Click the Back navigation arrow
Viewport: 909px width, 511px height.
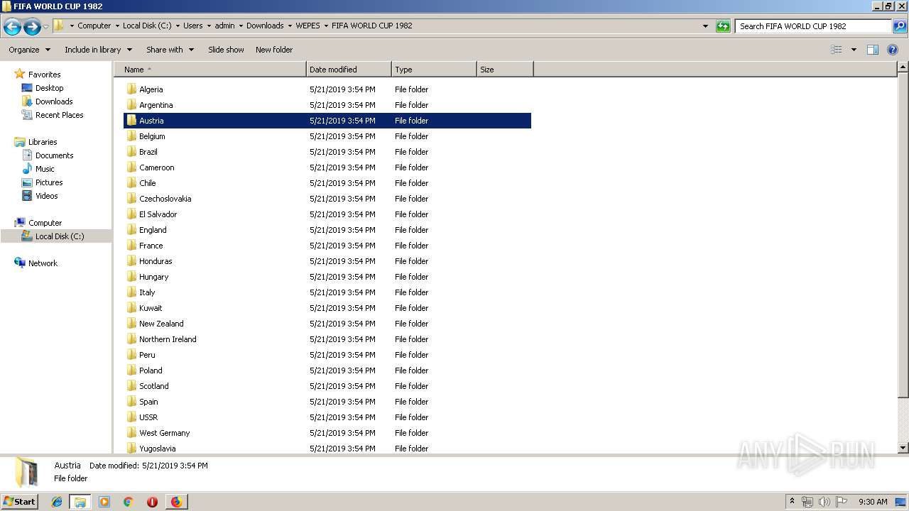[12, 27]
